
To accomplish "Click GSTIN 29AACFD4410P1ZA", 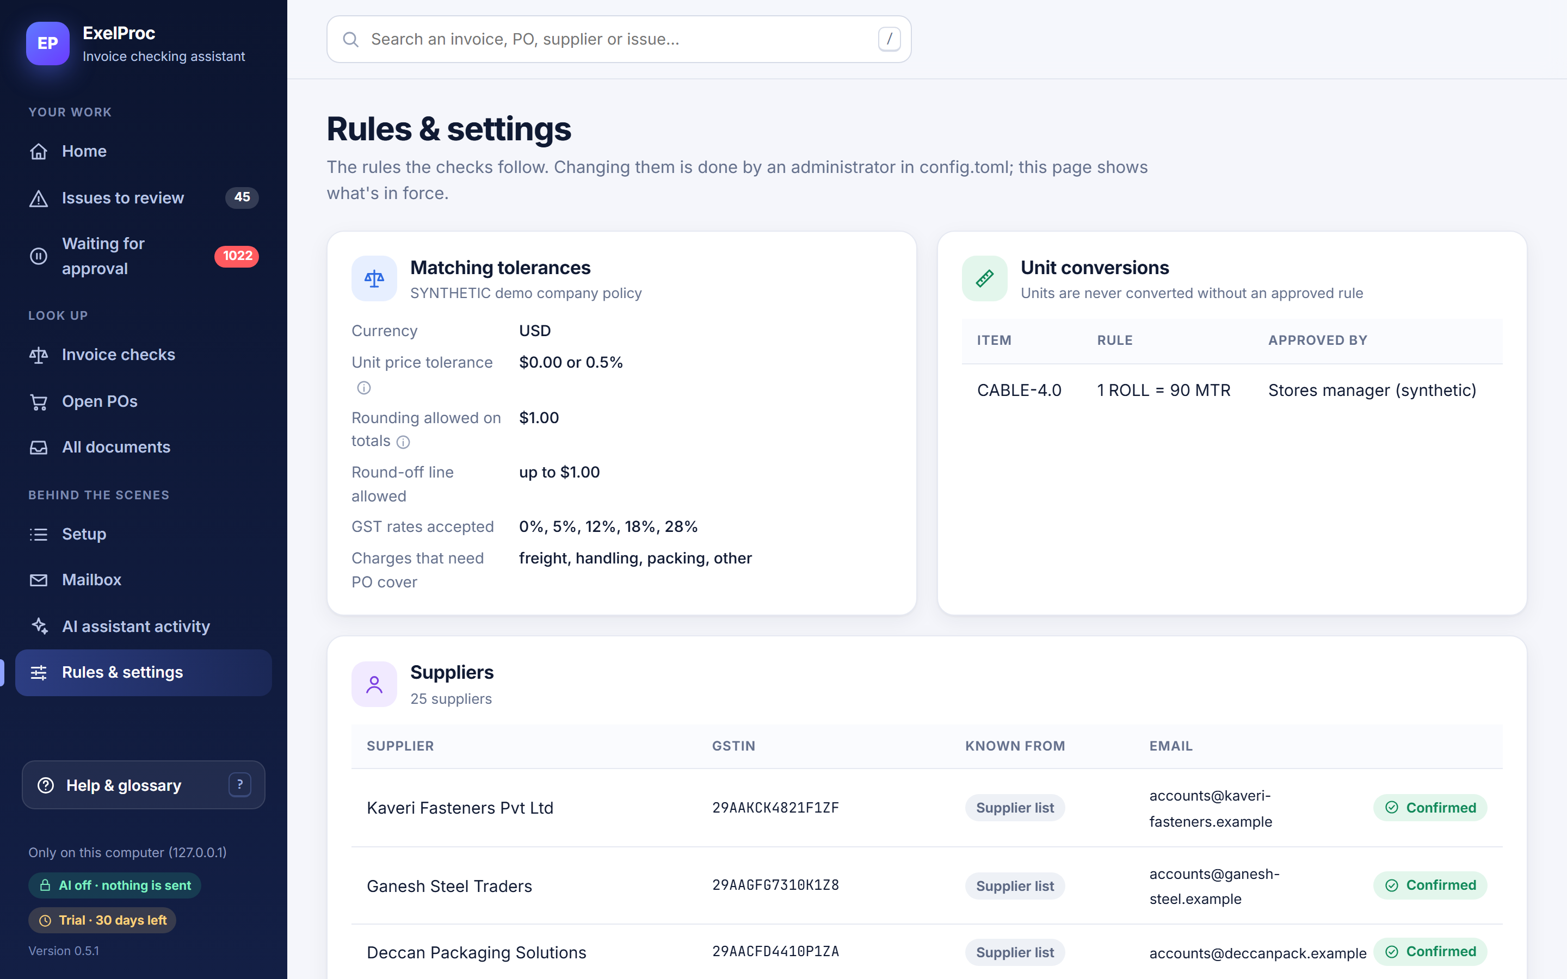I will (x=775, y=952).
